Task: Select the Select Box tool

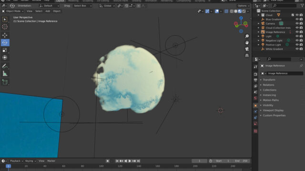Action: [x=5, y=19]
